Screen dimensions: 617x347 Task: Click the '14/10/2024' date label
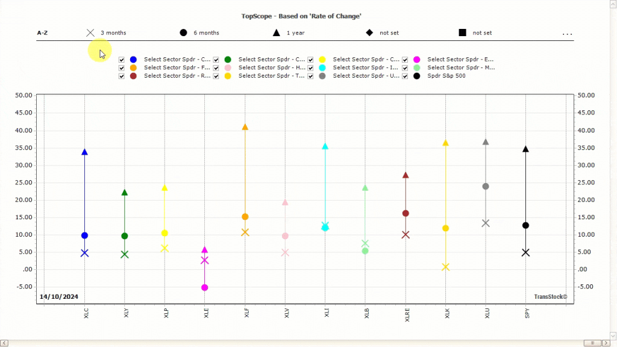point(58,296)
